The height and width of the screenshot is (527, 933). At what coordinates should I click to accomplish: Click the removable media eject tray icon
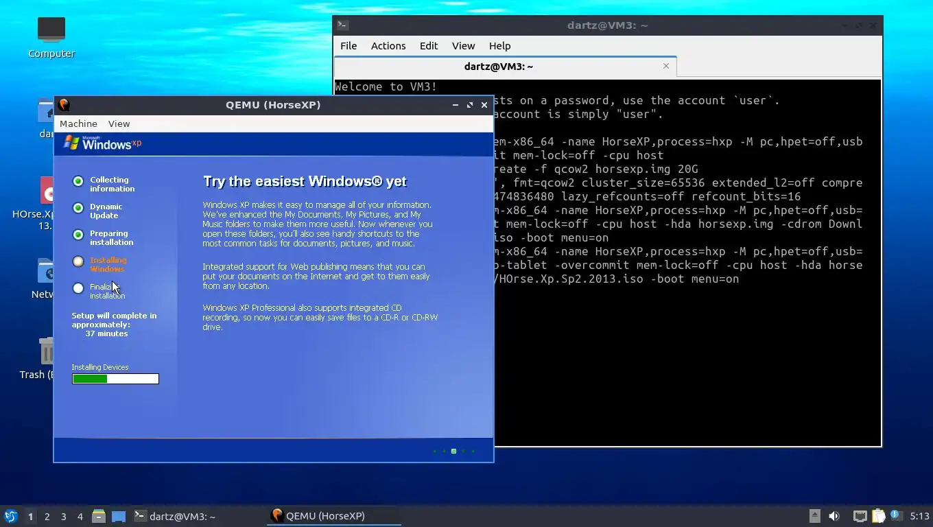click(x=814, y=516)
